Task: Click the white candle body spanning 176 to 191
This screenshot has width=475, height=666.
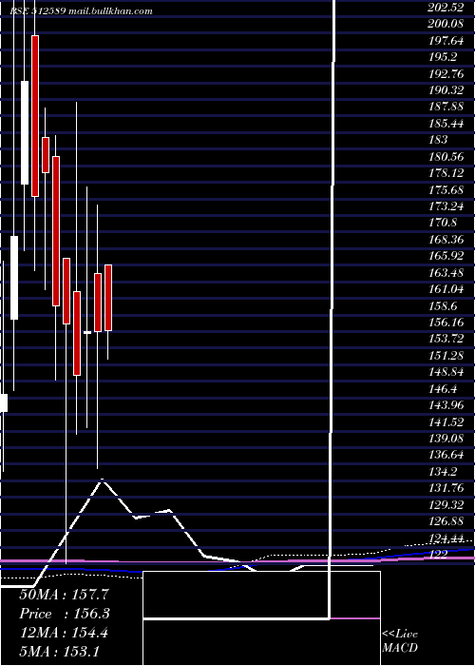Action: pos(25,132)
